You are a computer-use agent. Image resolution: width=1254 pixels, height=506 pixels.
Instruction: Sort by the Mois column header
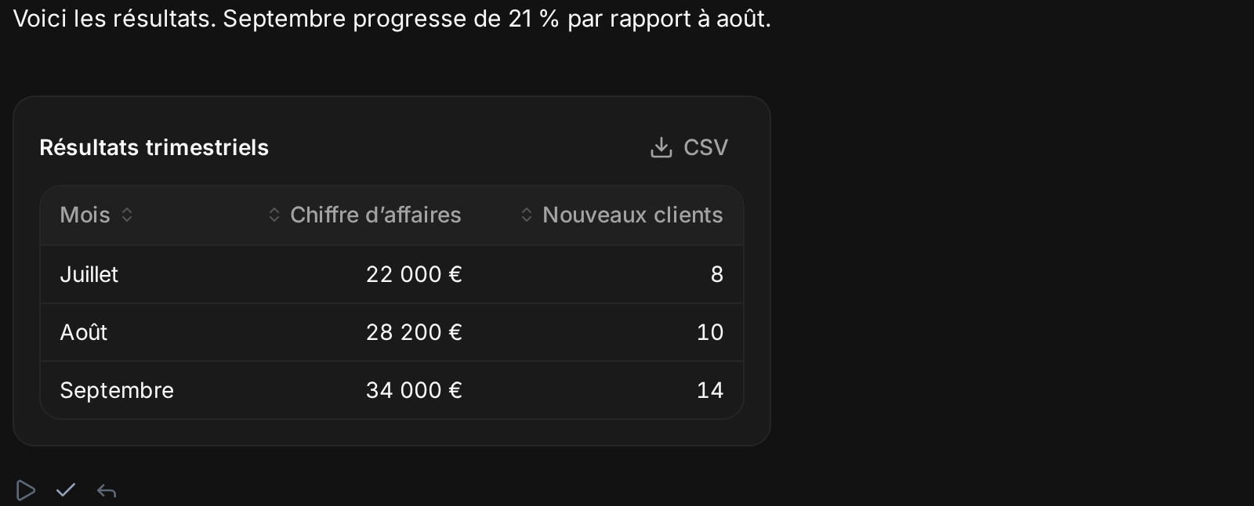[x=85, y=215]
